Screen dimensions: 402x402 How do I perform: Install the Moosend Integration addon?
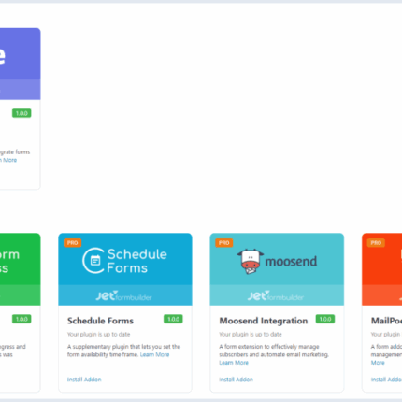coord(236,380)
